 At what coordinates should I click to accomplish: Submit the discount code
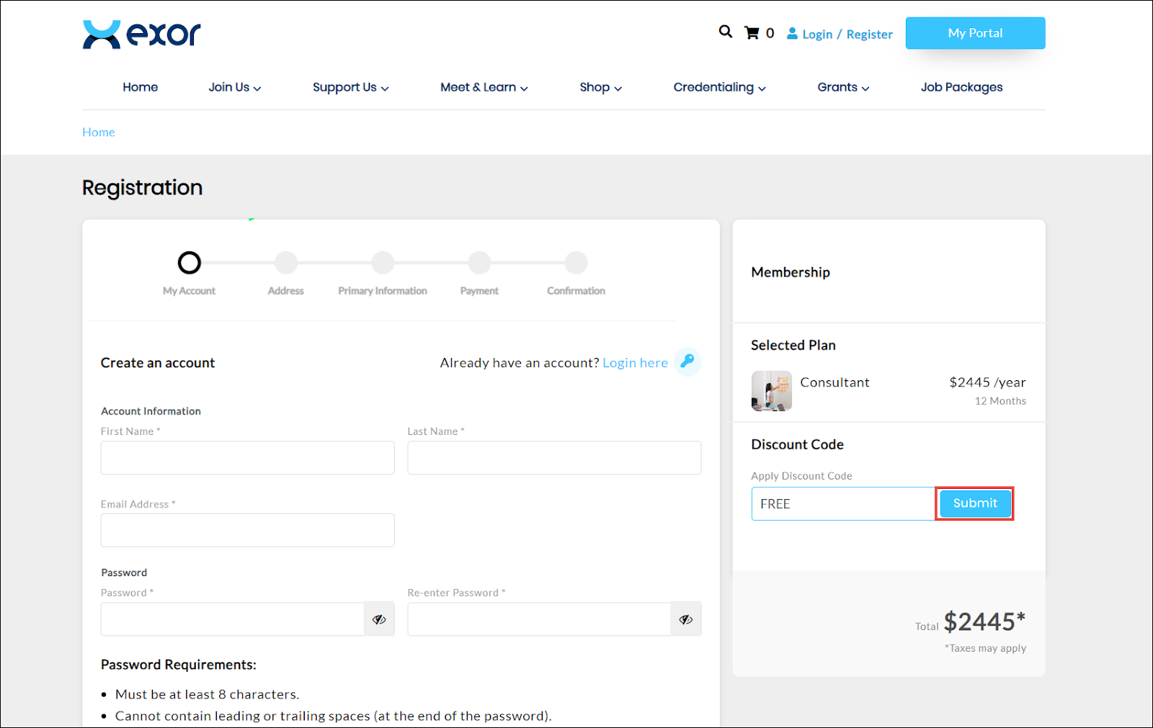pos(974,503)
